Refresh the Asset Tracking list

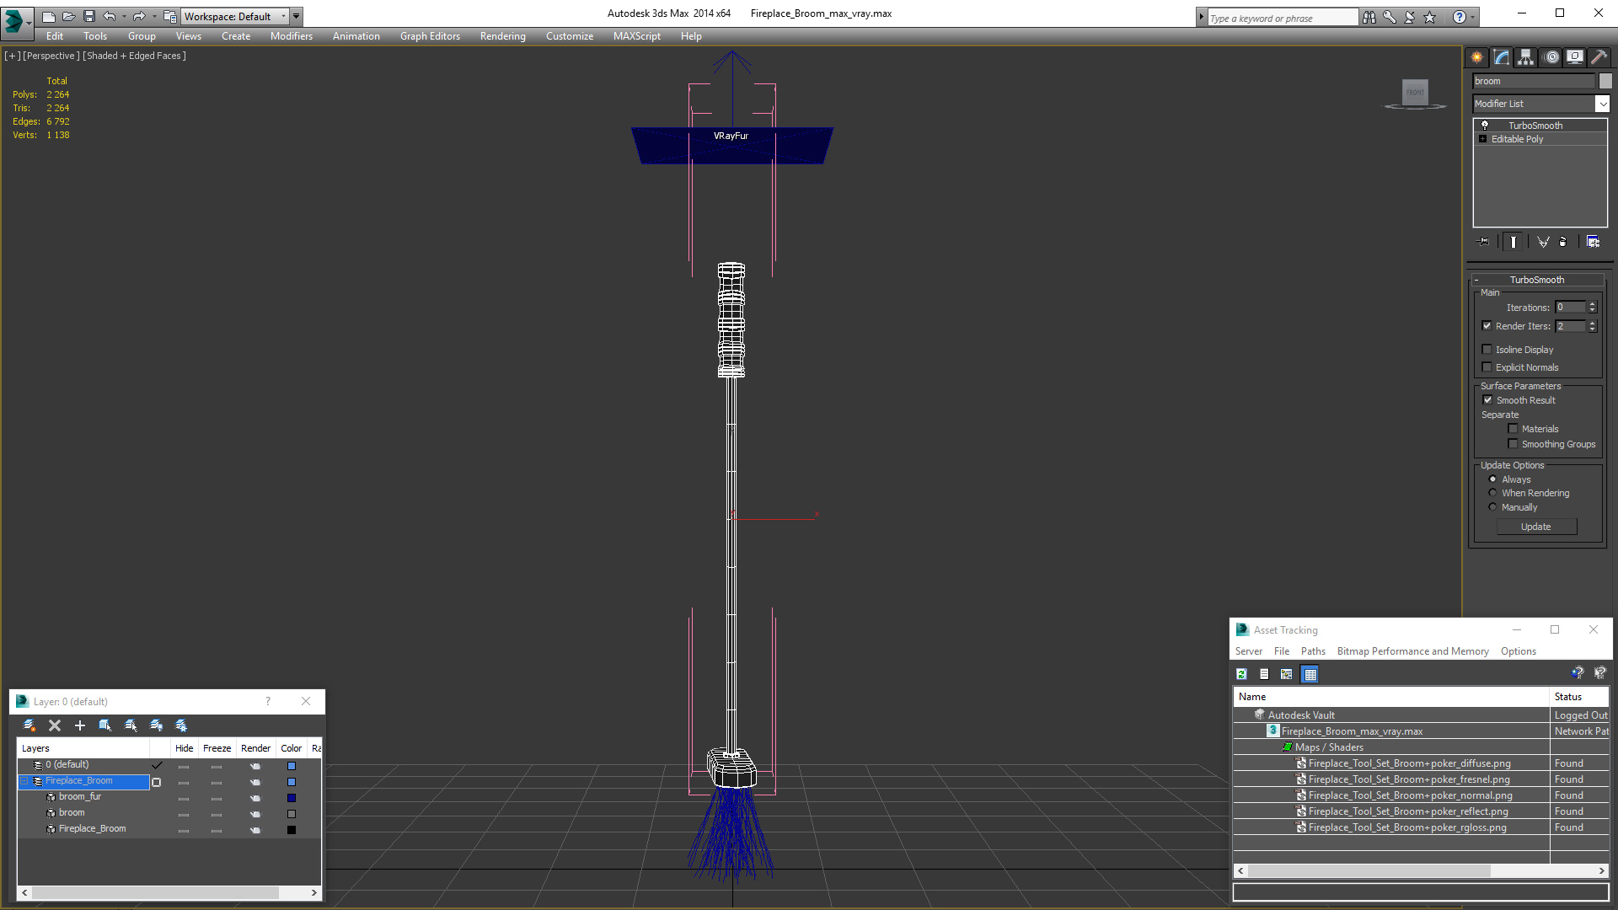tap(1241, 674)
